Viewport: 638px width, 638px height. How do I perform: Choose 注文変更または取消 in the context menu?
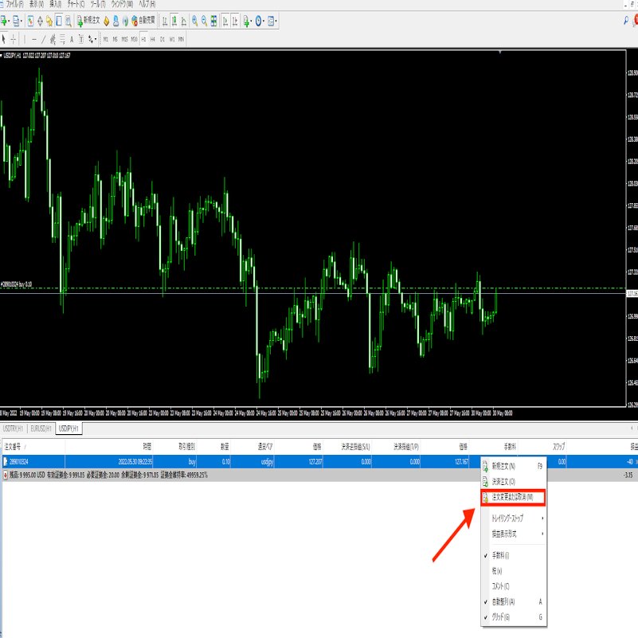(x=513, y=497)
